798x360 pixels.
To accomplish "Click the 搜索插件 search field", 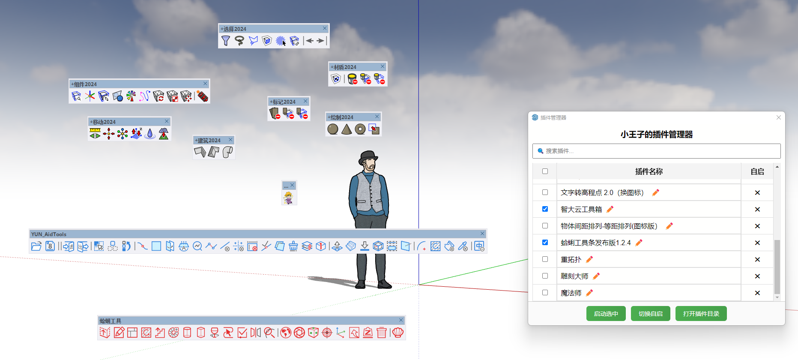I will [656, 151].
